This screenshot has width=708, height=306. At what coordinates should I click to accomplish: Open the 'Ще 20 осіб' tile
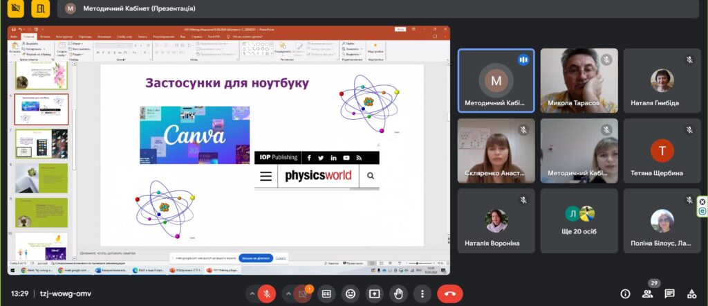(579, 221)
